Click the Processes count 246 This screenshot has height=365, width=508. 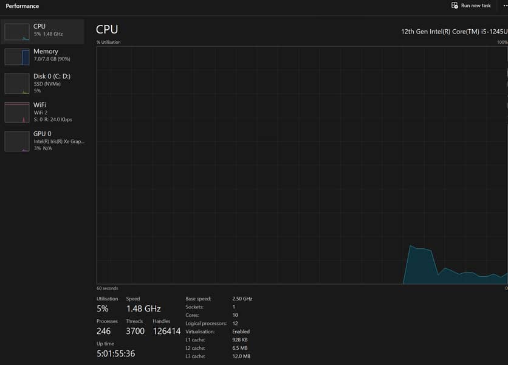click(x=103, y=331)
